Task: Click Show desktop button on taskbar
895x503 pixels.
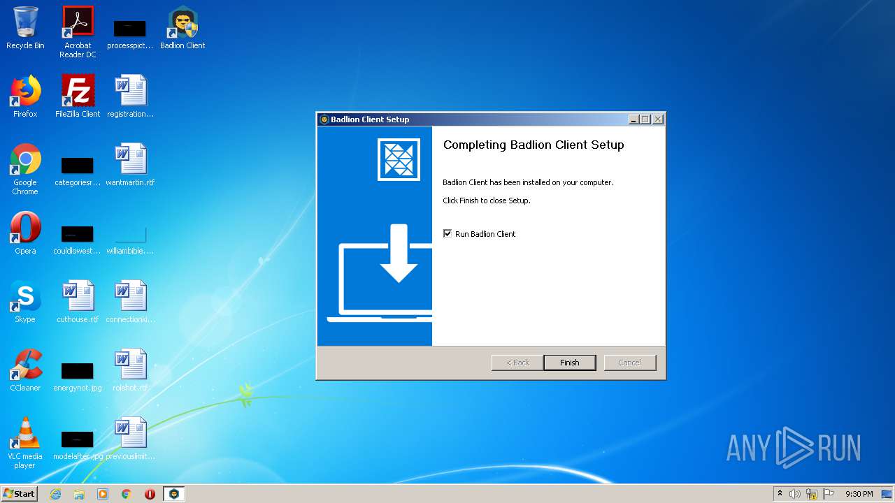Action: pyautogui.click(x=887, y=494)
